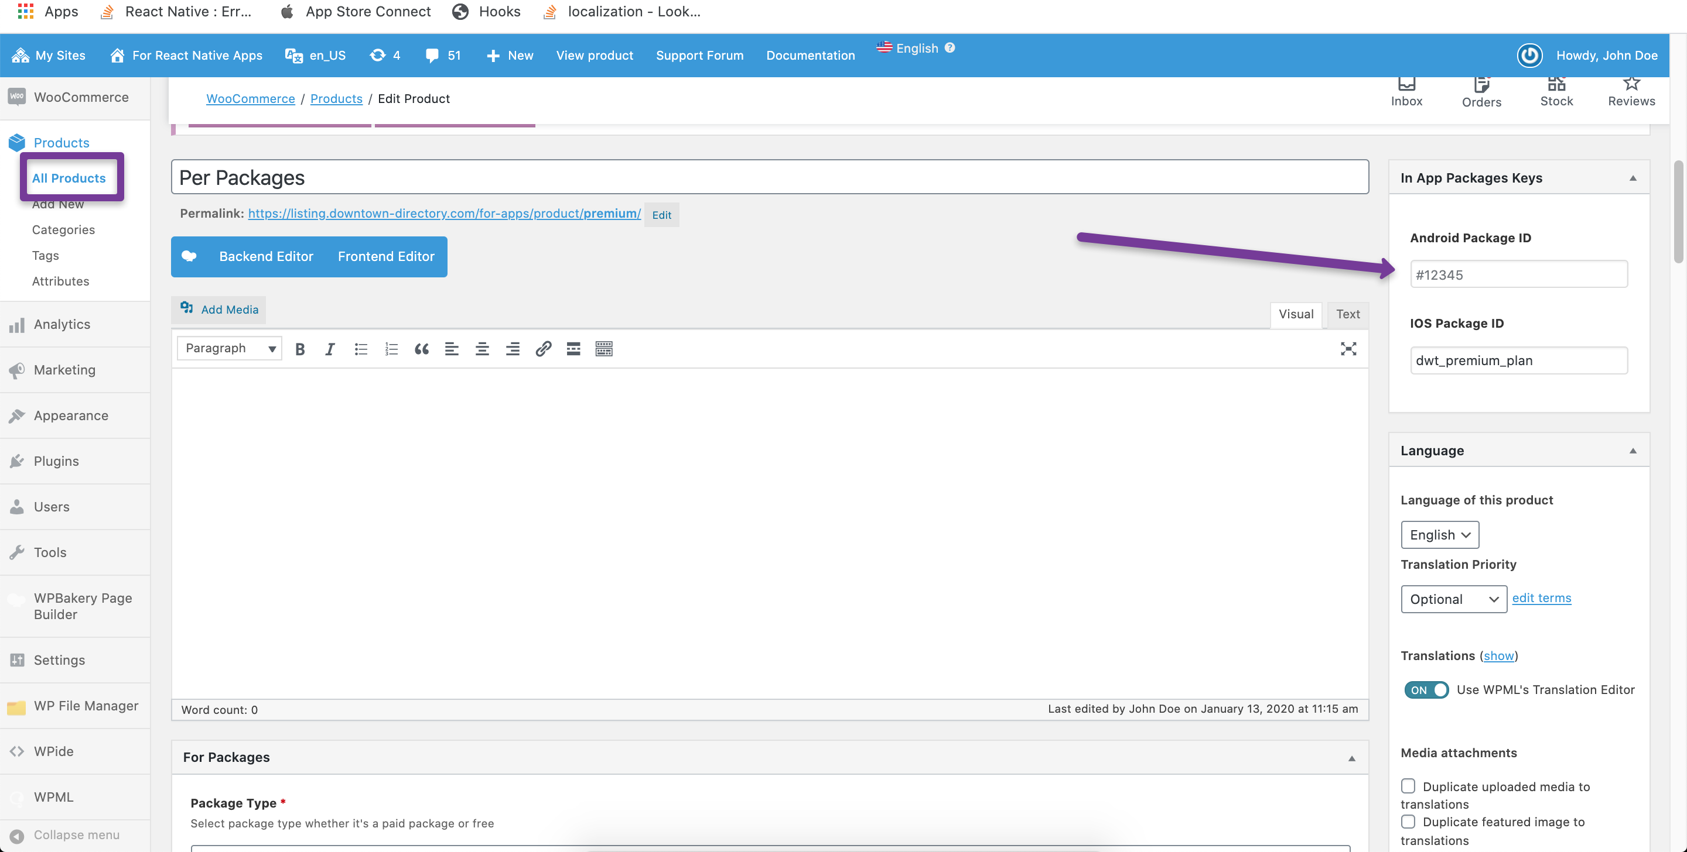Open Tags under Products
This screenshot has height=852, width=1687.
tap(45, 255)
